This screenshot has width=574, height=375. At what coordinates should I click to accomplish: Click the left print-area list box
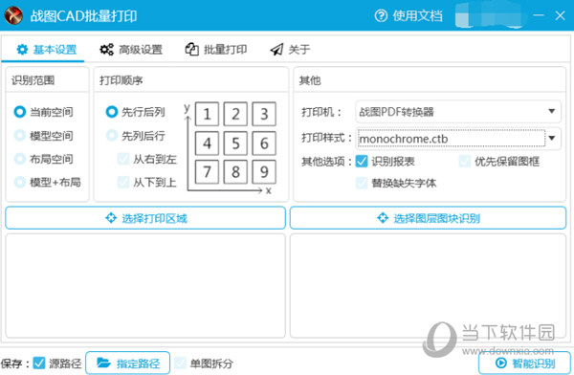pos(145,286)
